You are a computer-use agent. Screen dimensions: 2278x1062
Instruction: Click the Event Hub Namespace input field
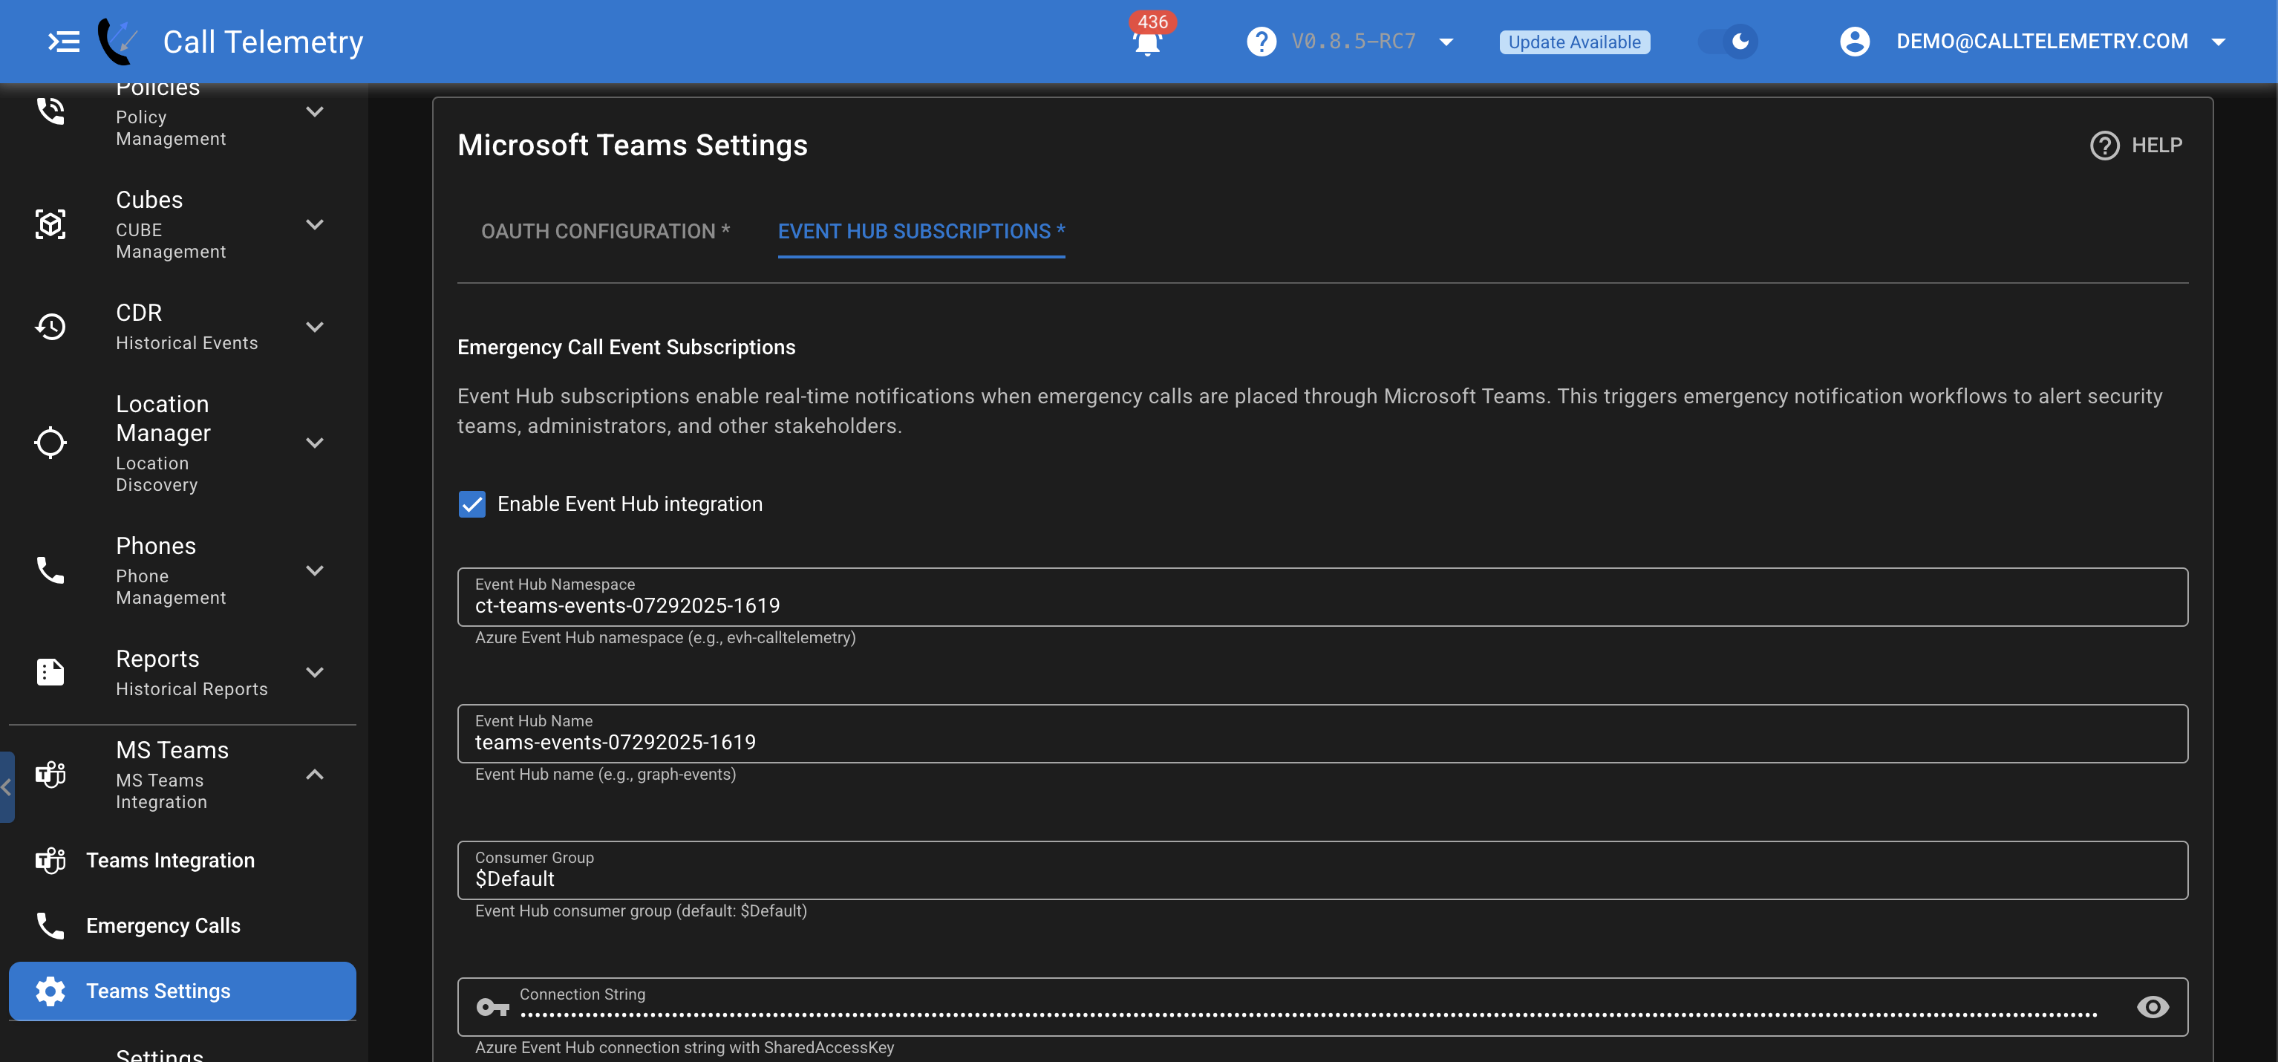1322,597
